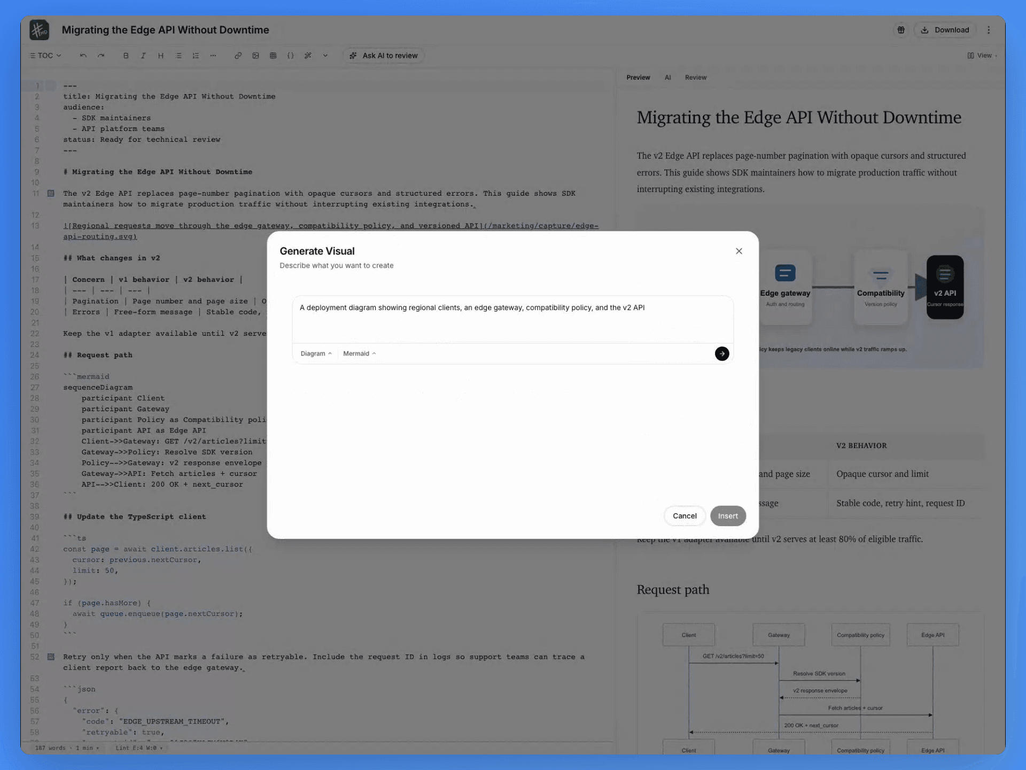Open the word count status dropdown

pyautogui.click(x=67, y=748)
